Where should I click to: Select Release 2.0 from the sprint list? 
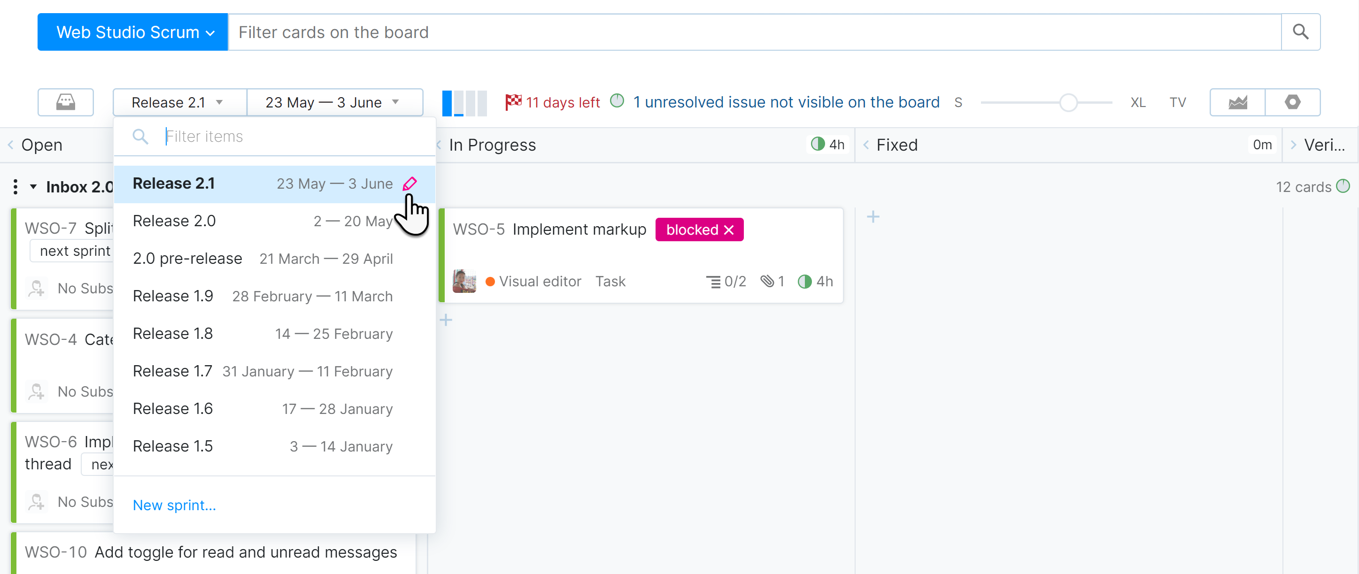point(174,220)
